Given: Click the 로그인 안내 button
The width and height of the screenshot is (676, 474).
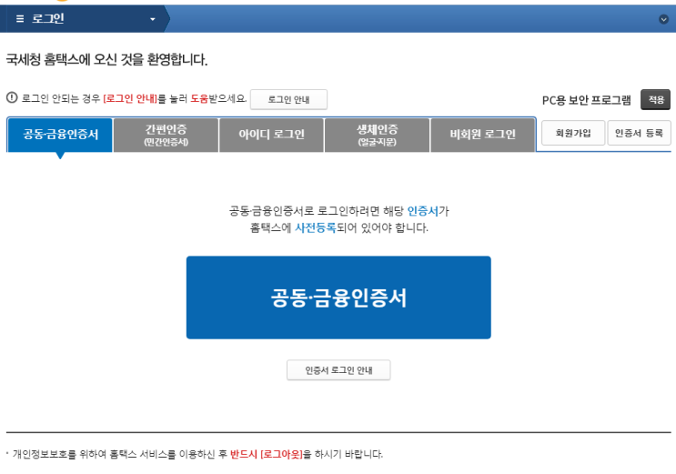Looking at the screenshot, I should (288, 100).
